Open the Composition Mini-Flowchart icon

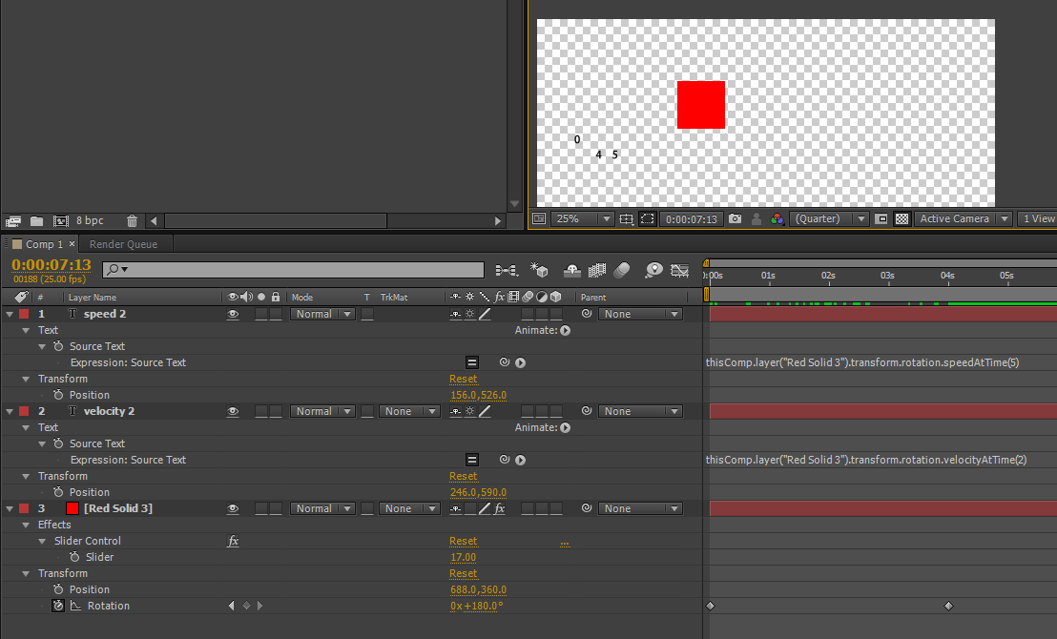[507, 270]
